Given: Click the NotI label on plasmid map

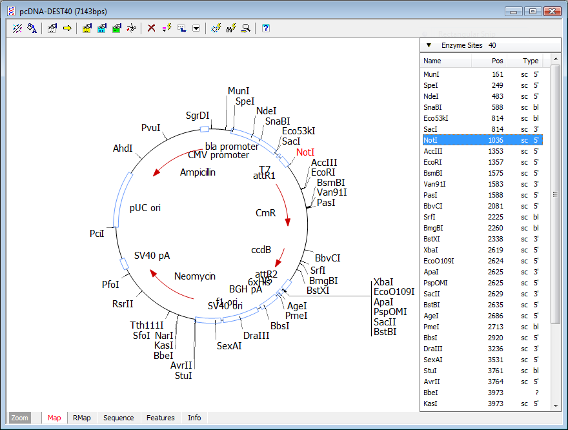Looking at the screenshot, I should click(x=305, y=152).
